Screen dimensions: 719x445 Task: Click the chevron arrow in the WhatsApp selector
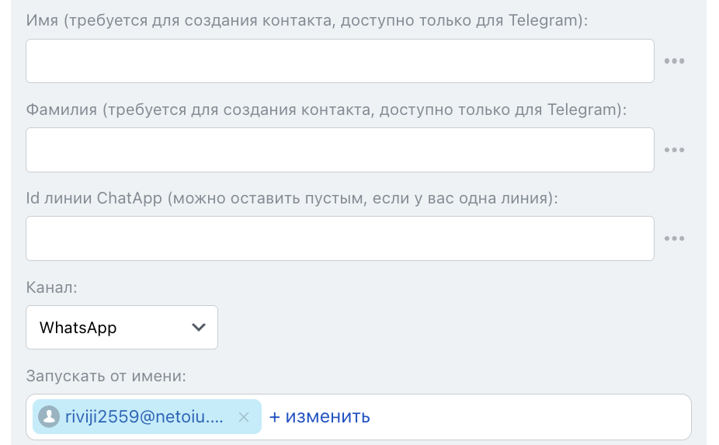199,328
